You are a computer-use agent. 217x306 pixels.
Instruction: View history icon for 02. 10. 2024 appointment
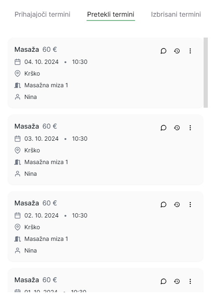tap(177, 205)
